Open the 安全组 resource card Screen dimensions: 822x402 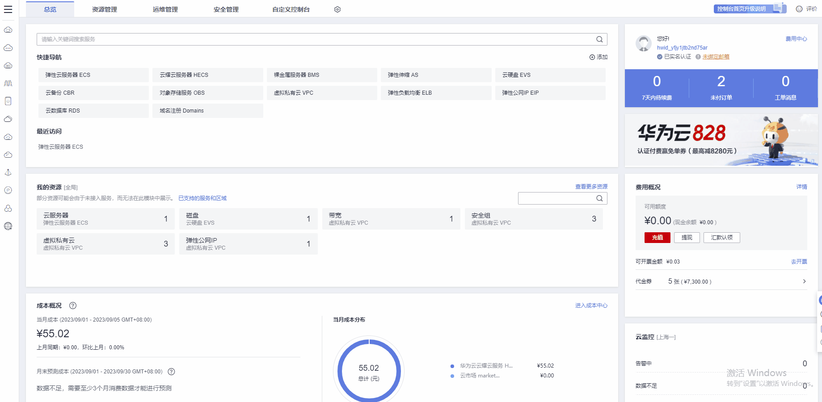click(x=534, y=219)
